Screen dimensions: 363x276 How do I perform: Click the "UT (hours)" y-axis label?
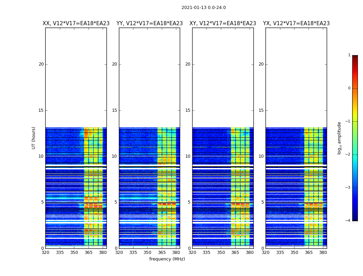click(x=34, y=138)
